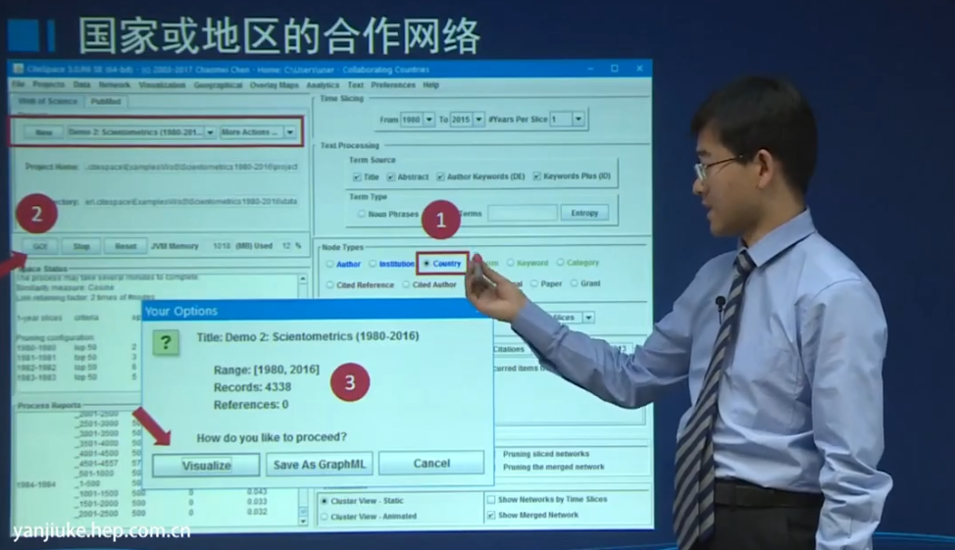955x550 pixels.
Task: Click the Stop button
Action: tap(81, 246)
